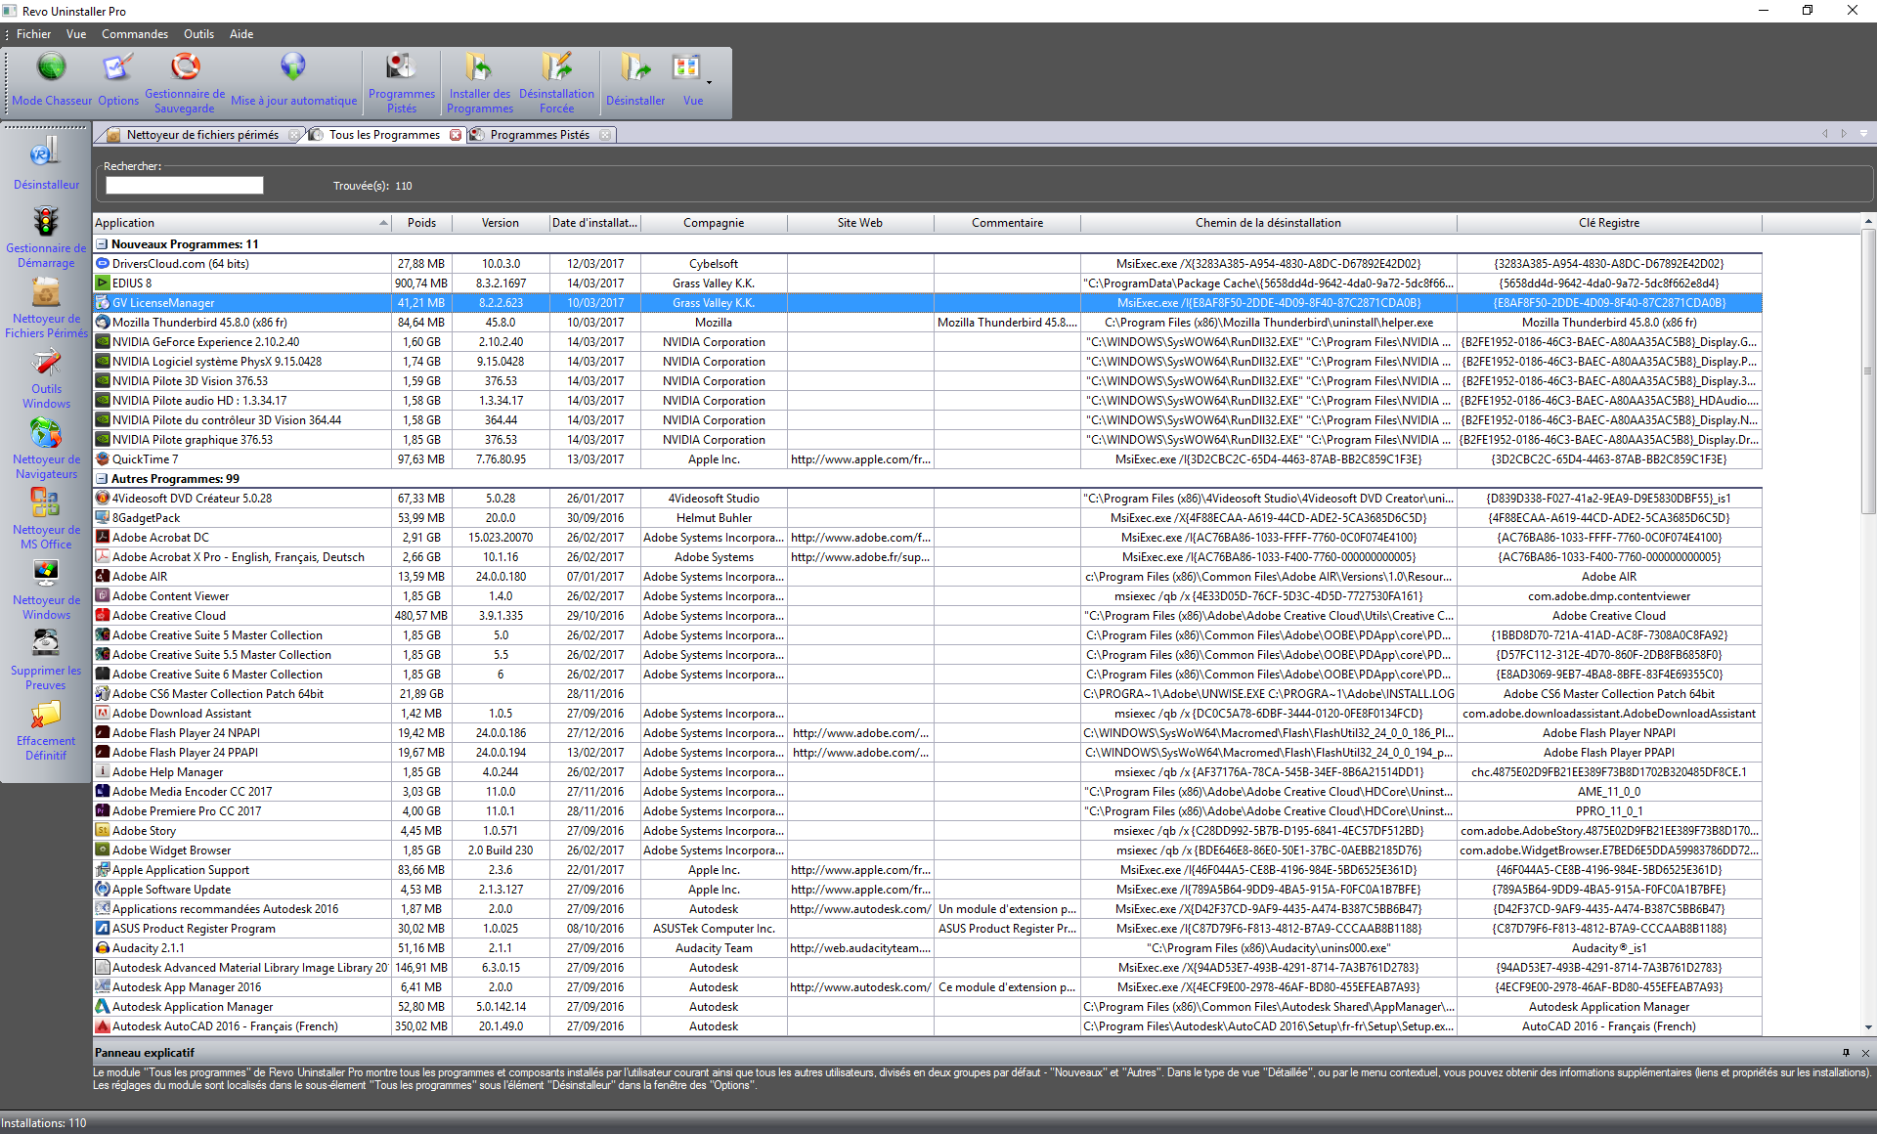
Task: Collapse the Autres Programmes group
Action: coord(102,479)
